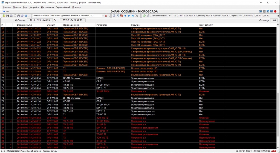The width and height of the screenshot is (280, 153).
Task: Open the dropdown arrow next to help icon
Action: click(28, 16)
